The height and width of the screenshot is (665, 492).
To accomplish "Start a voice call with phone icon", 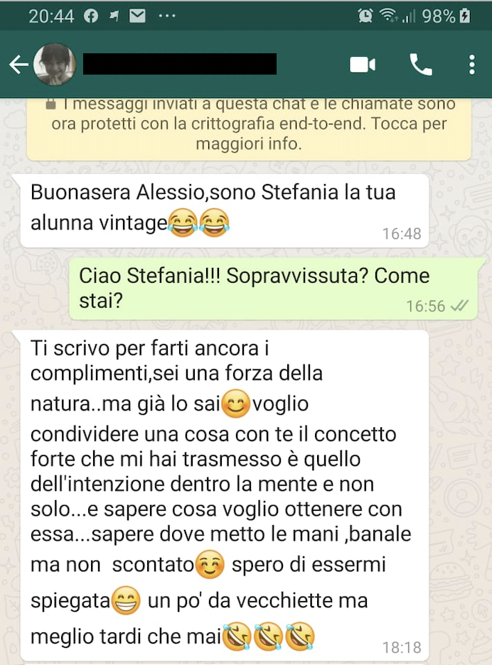I will 421,65.
